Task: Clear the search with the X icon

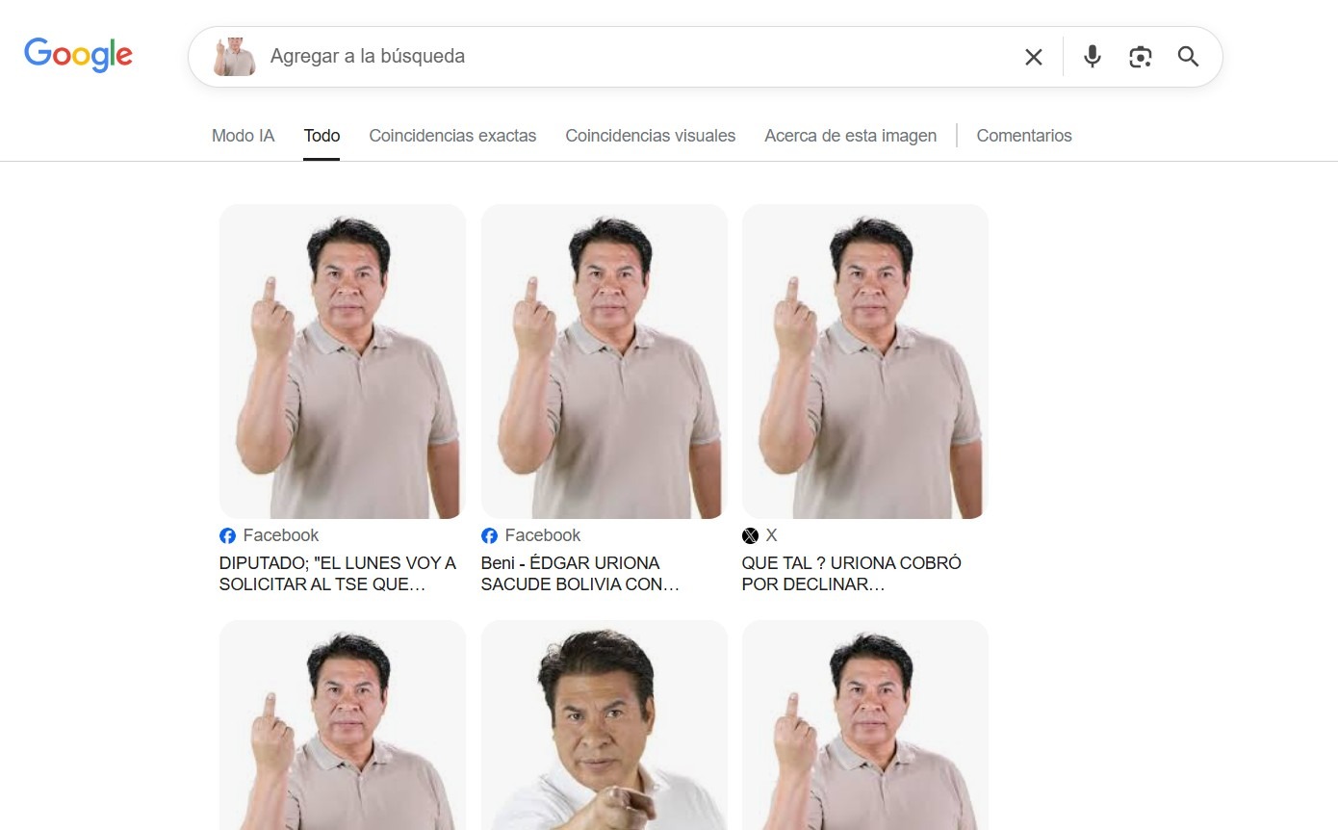Action: click(1033, 57)
